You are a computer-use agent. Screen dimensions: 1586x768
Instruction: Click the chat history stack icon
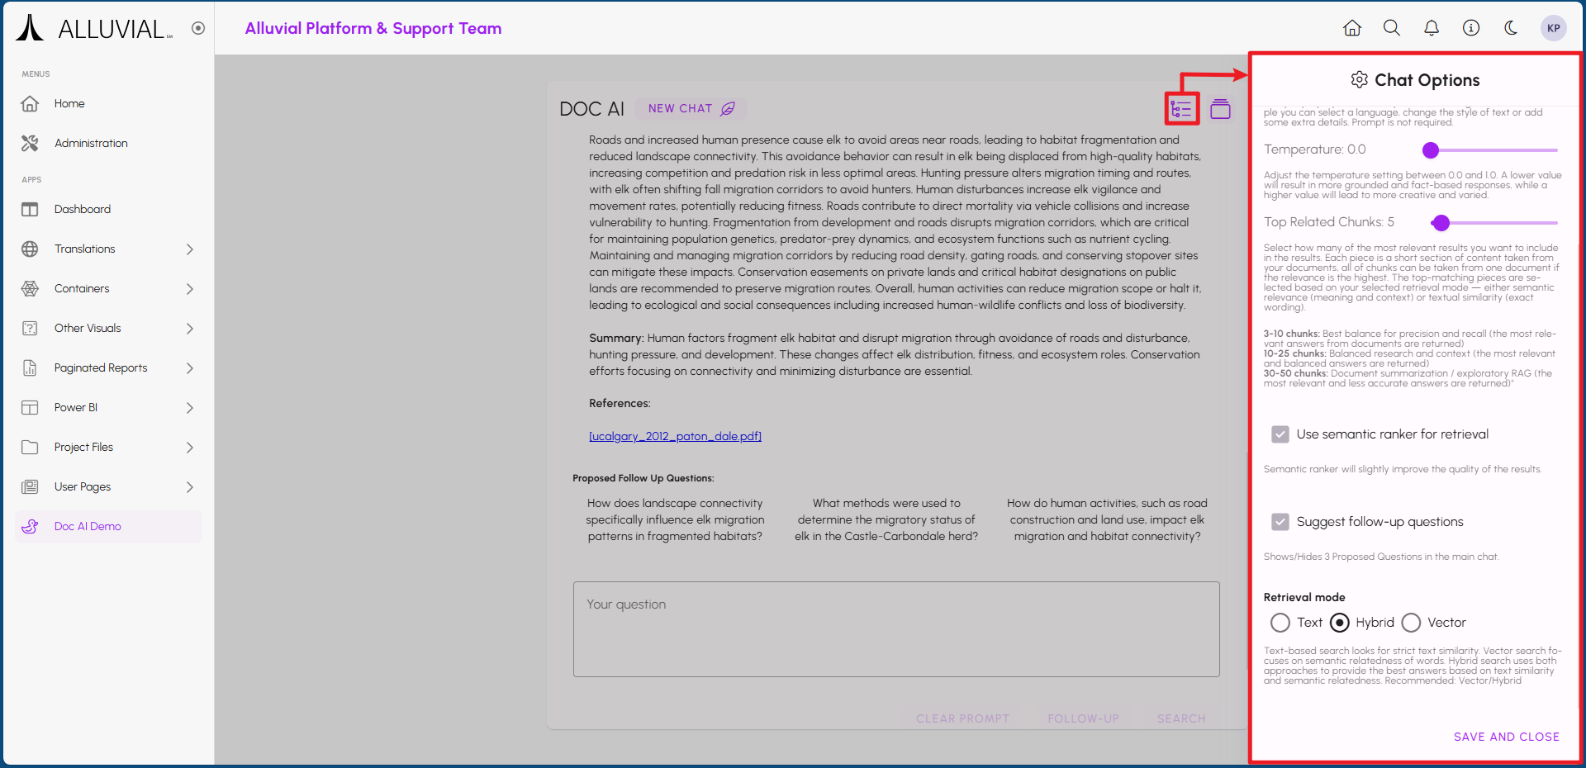click(x=1220, y=109)
